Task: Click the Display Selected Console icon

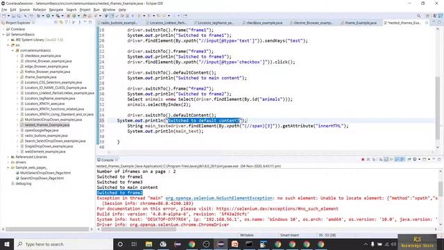Action: tap(415, 160)
